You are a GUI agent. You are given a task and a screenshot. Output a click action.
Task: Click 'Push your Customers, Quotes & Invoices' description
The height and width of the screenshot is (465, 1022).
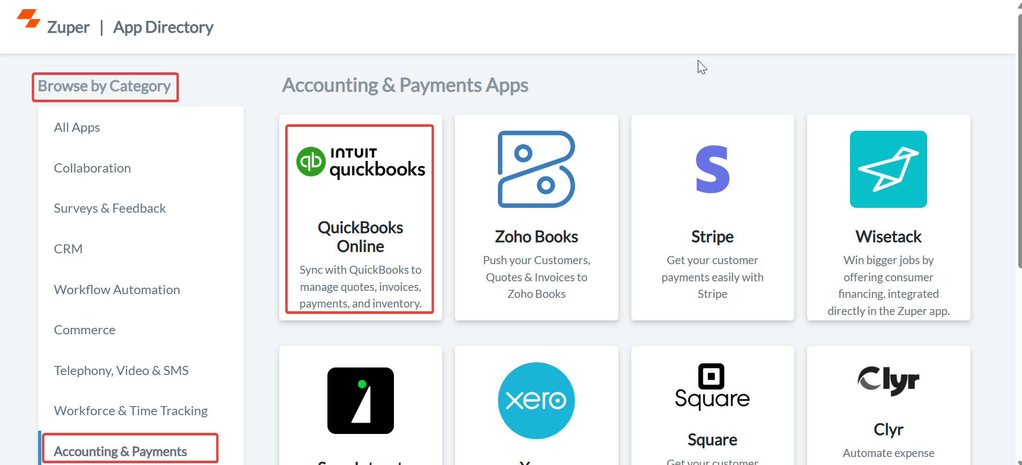pyautogui.click(x=536, y=277)
